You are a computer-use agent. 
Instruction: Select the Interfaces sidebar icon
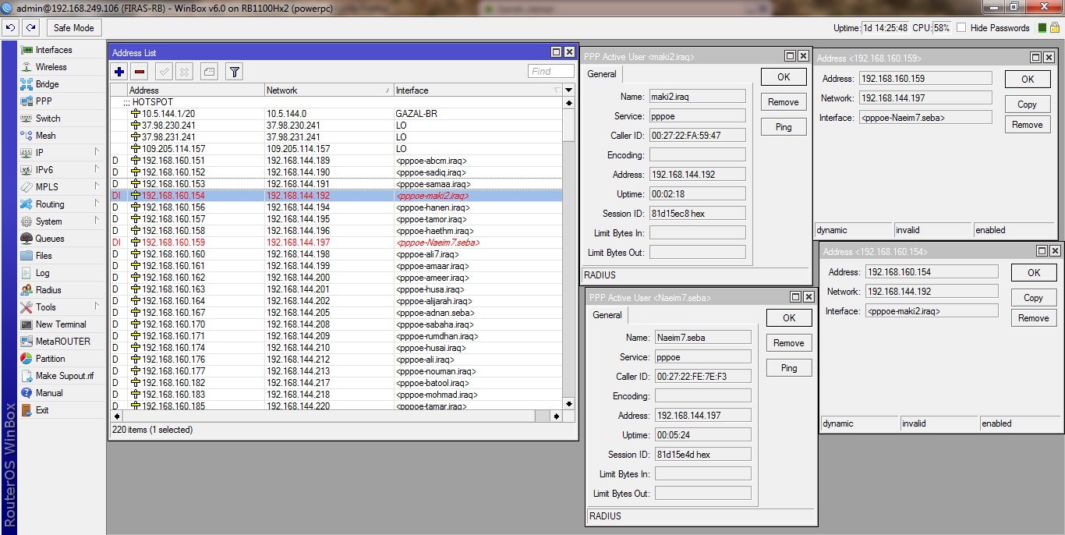click(27, 48)
